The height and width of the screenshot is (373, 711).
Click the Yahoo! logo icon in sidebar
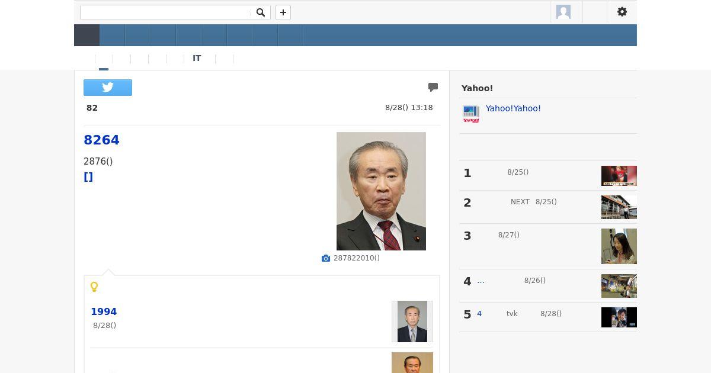[471, 114]
